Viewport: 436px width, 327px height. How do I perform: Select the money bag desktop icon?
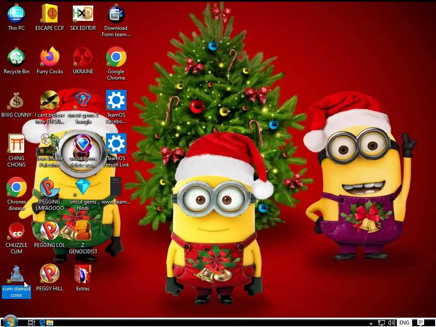tap(16, 100)
